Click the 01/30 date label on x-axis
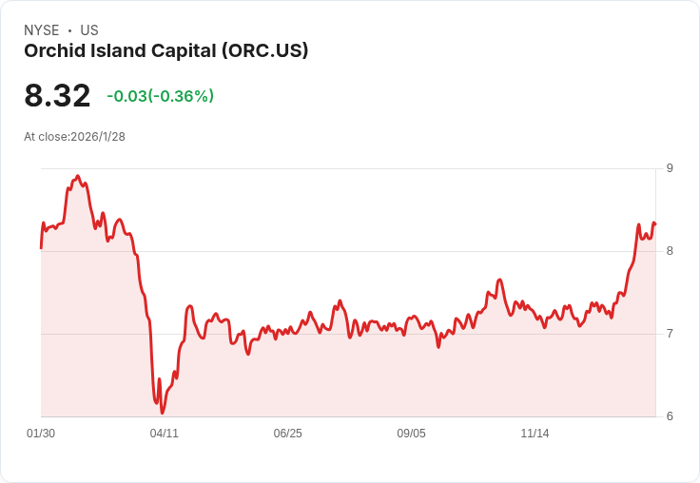Viewport: 700px width, 483px height. [41, 433]
